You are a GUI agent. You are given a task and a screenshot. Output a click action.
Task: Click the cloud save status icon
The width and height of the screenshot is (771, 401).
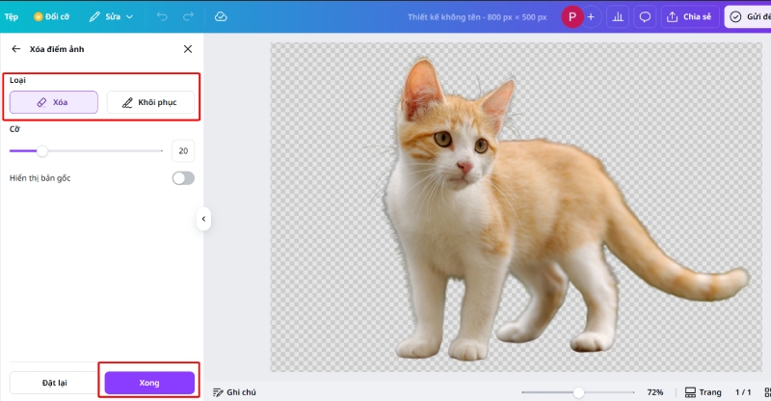(221, 16)
